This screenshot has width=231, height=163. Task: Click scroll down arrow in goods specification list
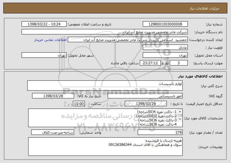[x=180, y=119]
